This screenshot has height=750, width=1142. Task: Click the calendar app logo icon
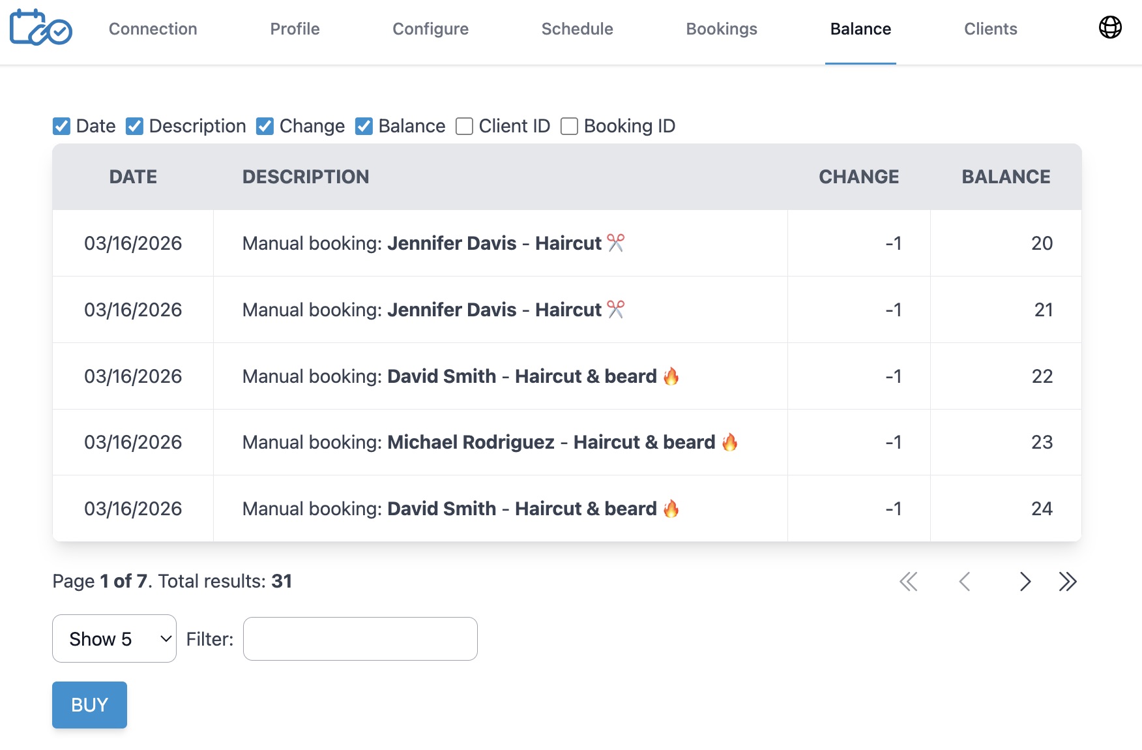(40, 28)
